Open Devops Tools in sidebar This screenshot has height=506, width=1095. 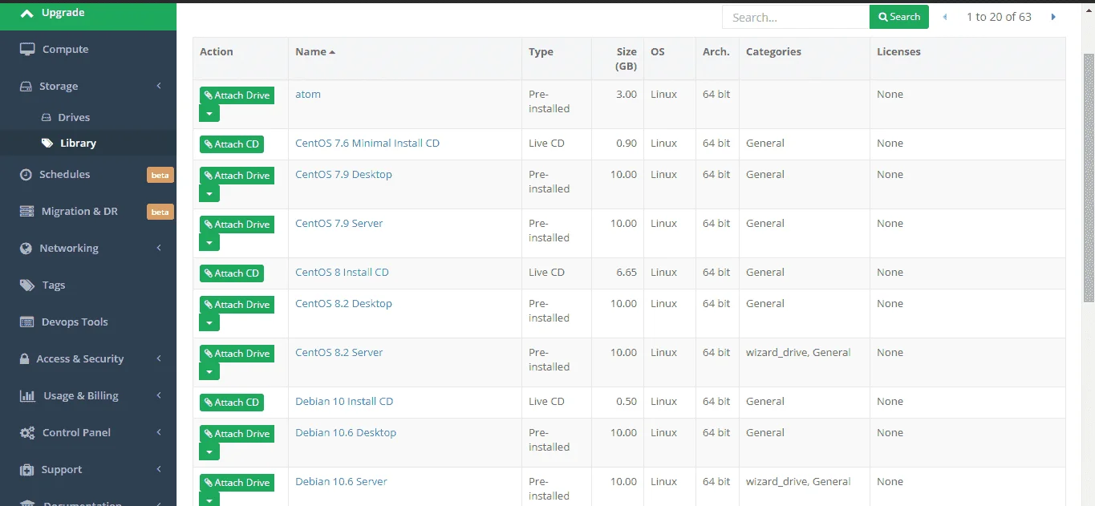88,322
